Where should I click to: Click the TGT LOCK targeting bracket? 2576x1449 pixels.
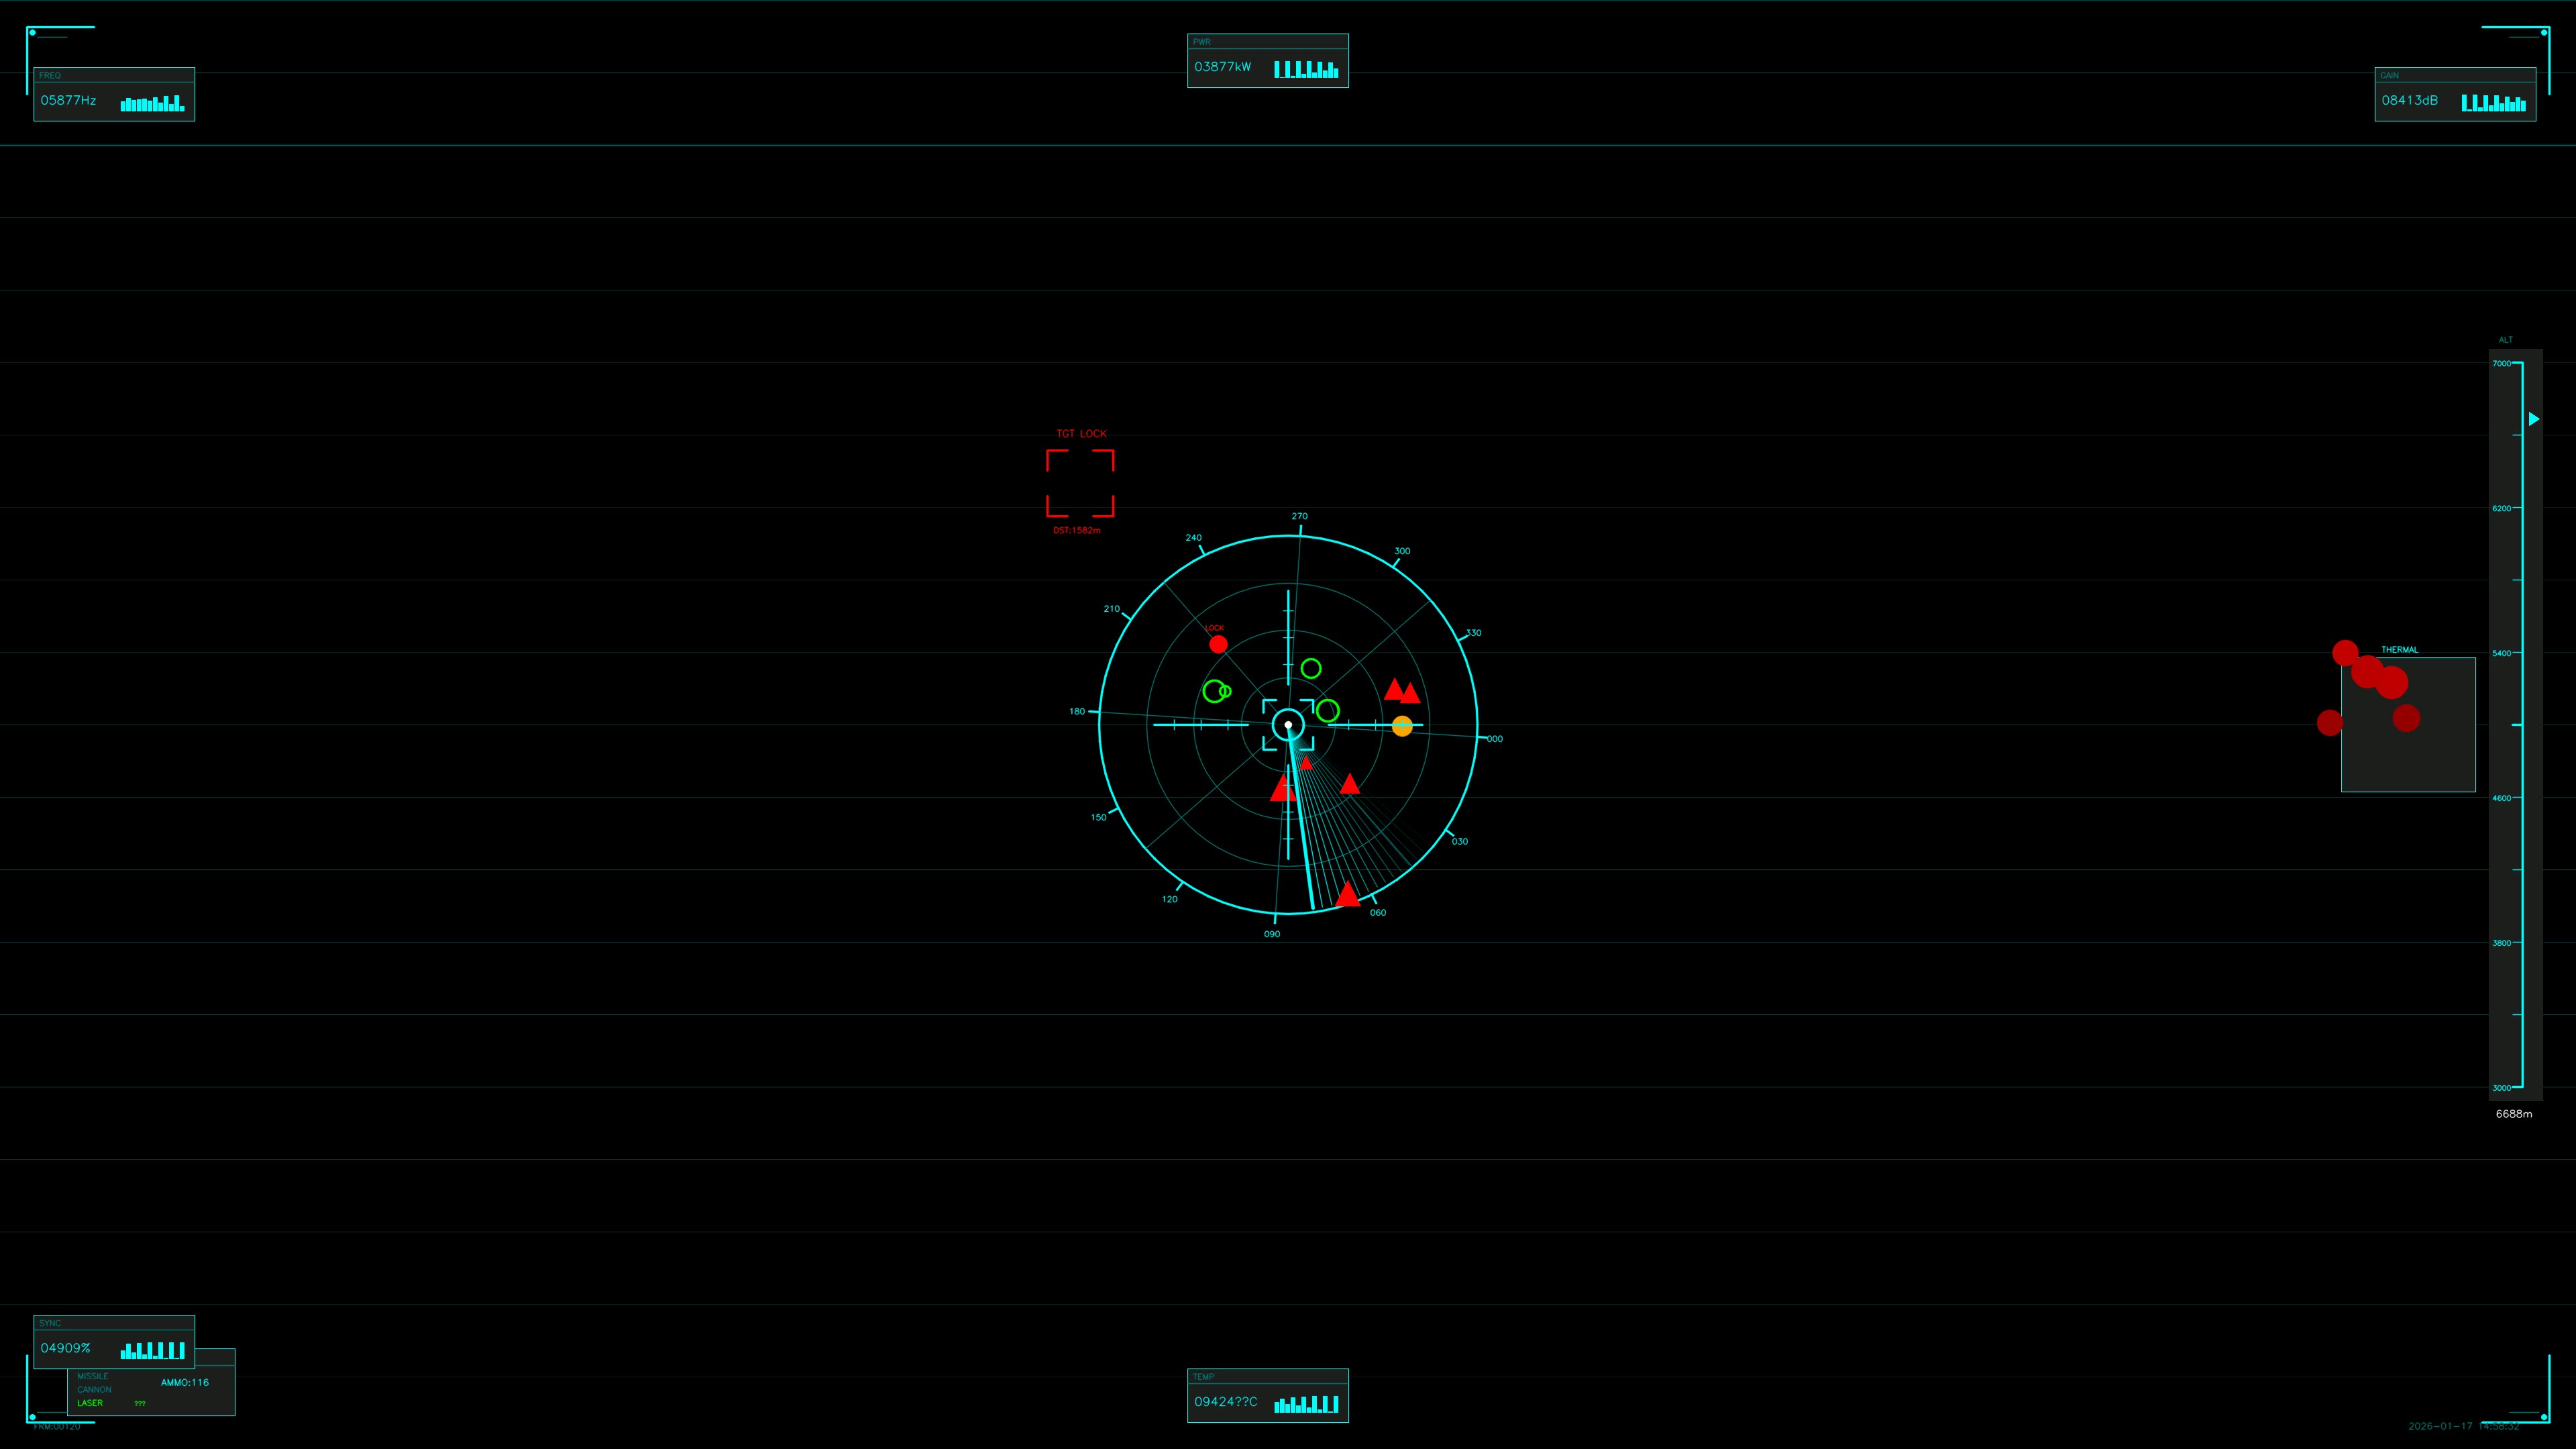1081,483
